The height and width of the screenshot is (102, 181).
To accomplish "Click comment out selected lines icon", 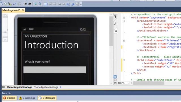I will tap(35, 4).
